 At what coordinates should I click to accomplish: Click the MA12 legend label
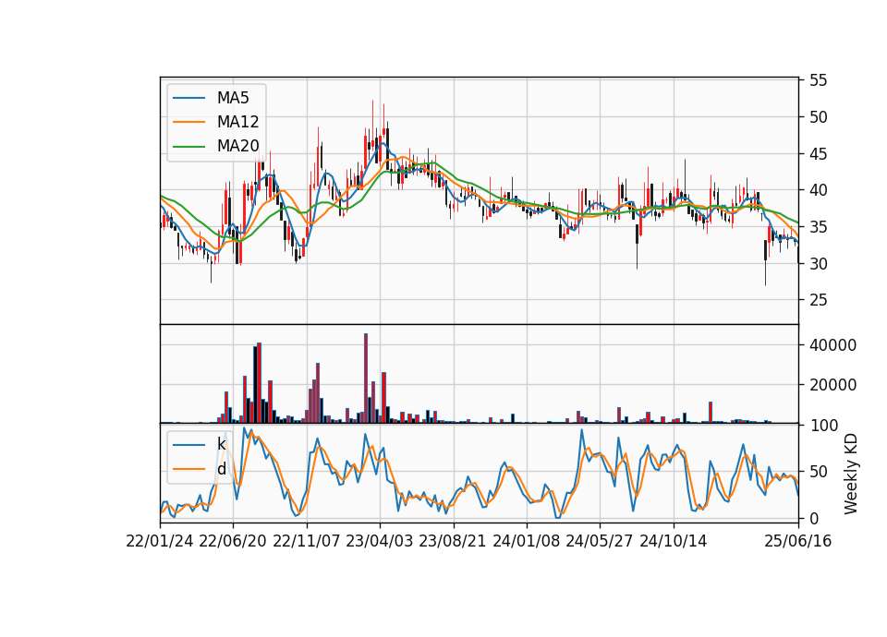click(237, 122)
